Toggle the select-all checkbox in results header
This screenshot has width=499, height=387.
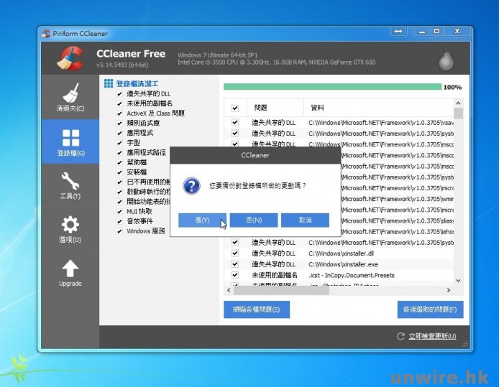click(x=235, y=108)
